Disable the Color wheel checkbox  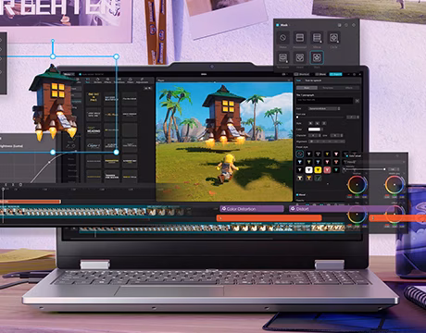347,155
